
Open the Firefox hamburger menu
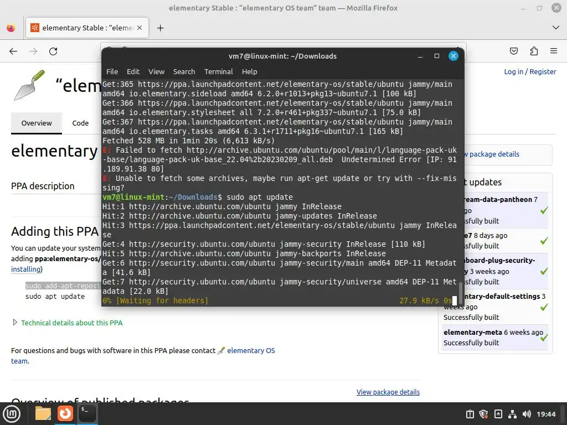[x=554, y=51]
